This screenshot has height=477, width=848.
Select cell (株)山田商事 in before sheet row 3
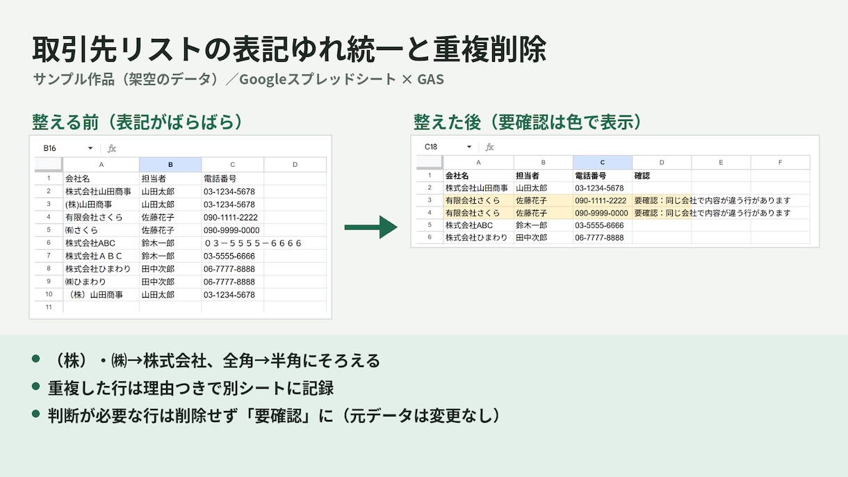coord(101,204)
